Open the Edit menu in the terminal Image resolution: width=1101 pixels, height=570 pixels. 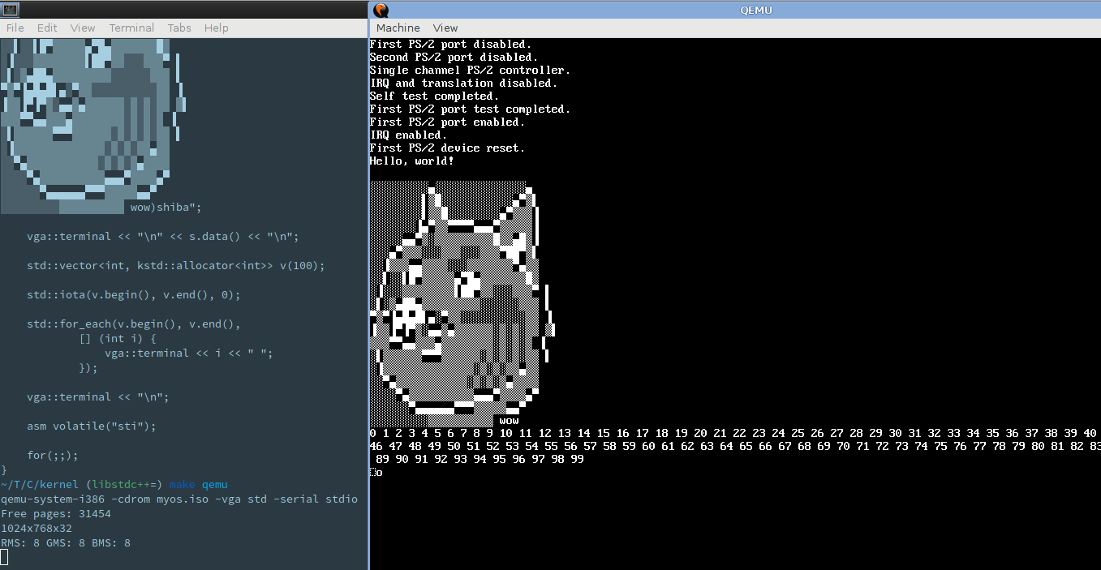[x=47, y=28]
